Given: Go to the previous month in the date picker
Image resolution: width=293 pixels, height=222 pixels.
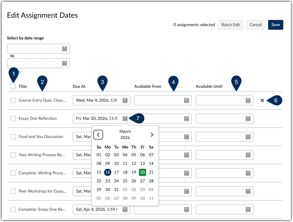Looking at the screenshot, I should 98,135.
